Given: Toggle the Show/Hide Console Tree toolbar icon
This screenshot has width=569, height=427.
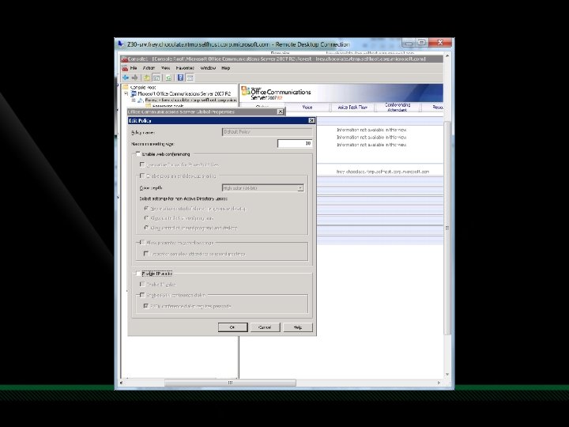Looking at the screenshot, I should [156, 77].
